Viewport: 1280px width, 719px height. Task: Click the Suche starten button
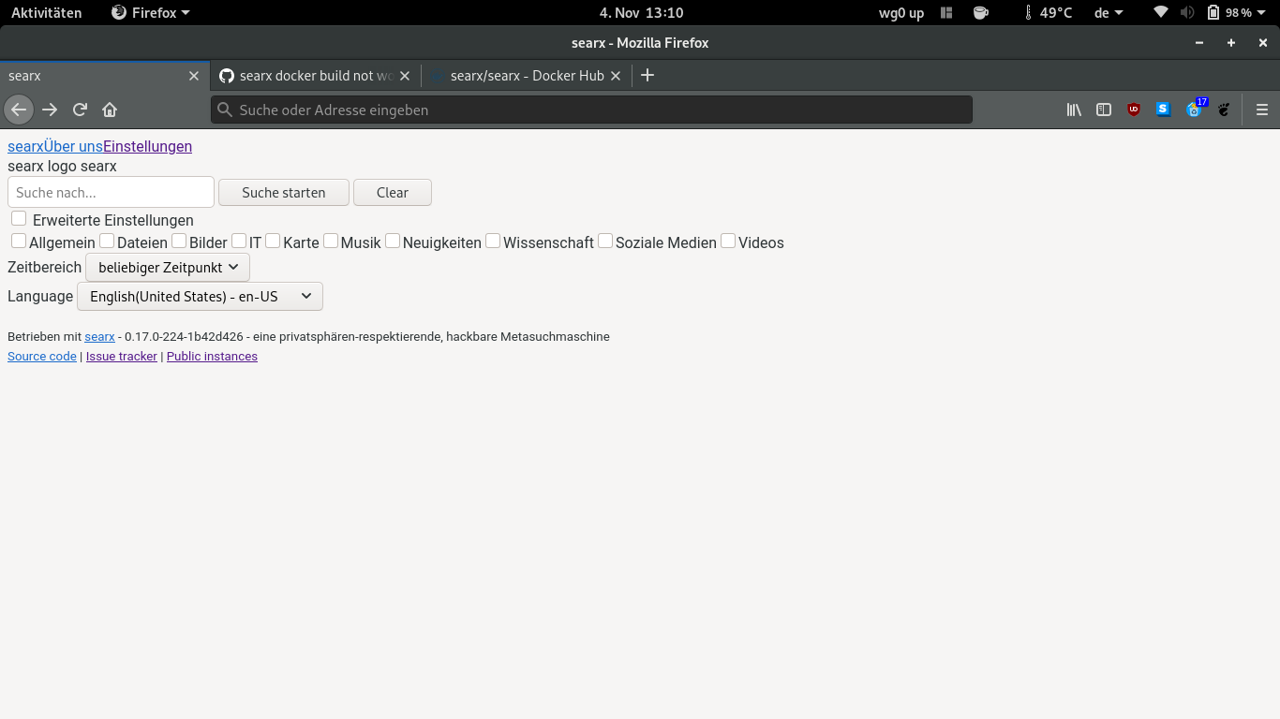click(x=283, y=192)
